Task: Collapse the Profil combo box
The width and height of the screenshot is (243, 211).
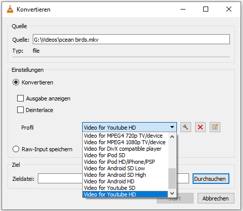Action: click(x=130, y=127)
